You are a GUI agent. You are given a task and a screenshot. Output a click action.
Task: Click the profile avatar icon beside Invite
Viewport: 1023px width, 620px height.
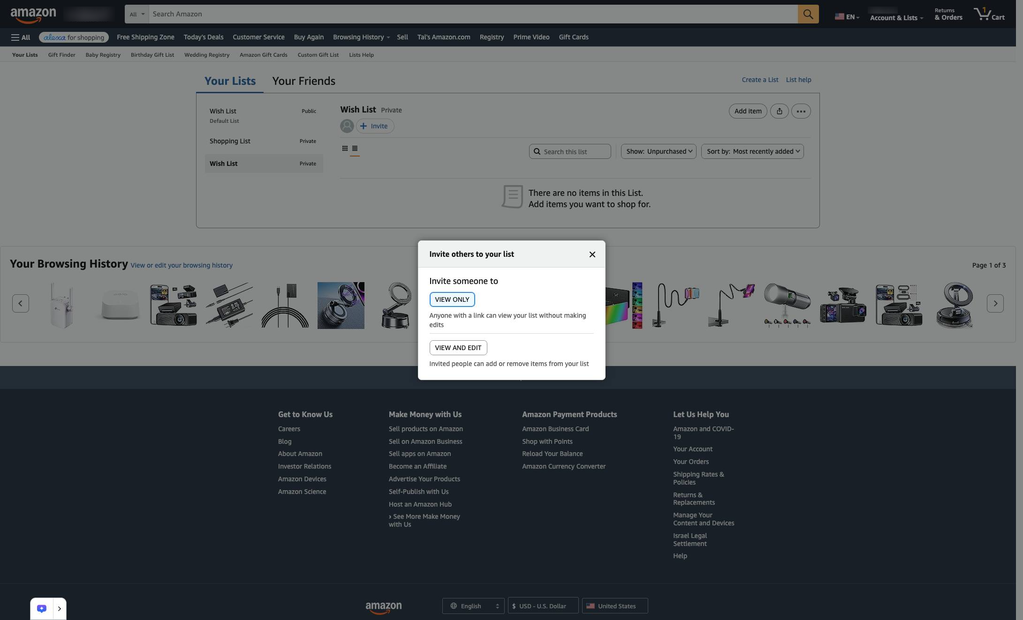point(347,126)
